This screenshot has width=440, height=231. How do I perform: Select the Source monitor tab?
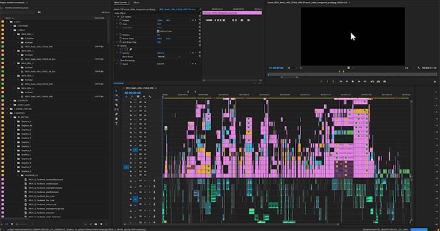[x=307, y=3]
